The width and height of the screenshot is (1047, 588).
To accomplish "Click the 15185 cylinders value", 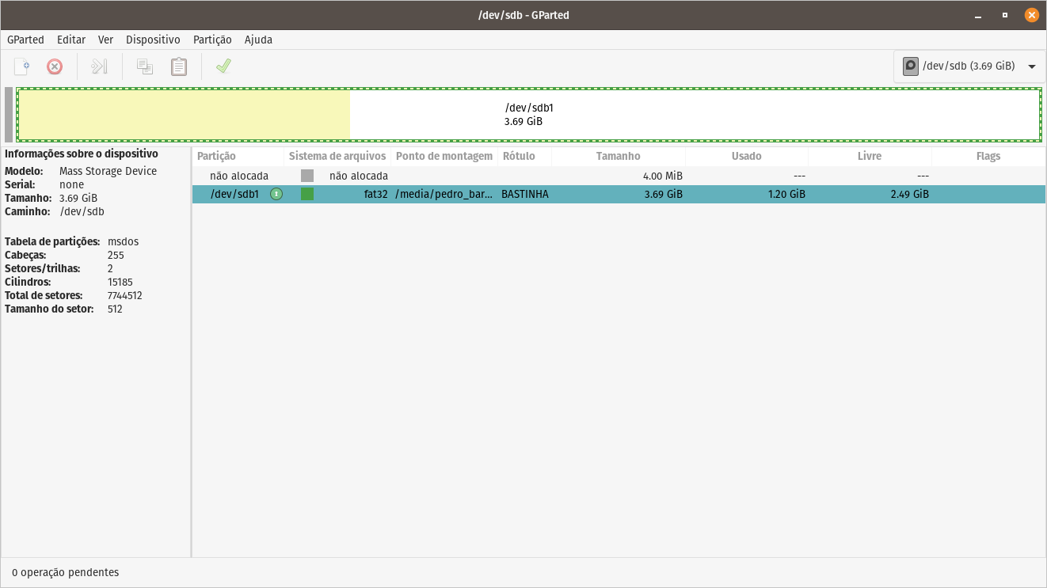I will click(x=120, y=282).
